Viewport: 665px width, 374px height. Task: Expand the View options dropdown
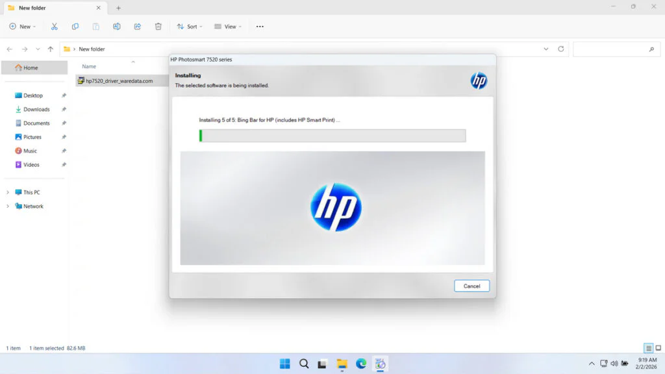click(x=228, y=26)
